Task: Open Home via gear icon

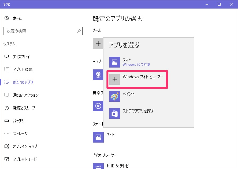Action: coord(6,18)
